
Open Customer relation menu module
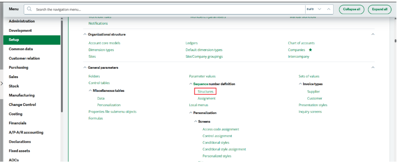click(24, 59)
